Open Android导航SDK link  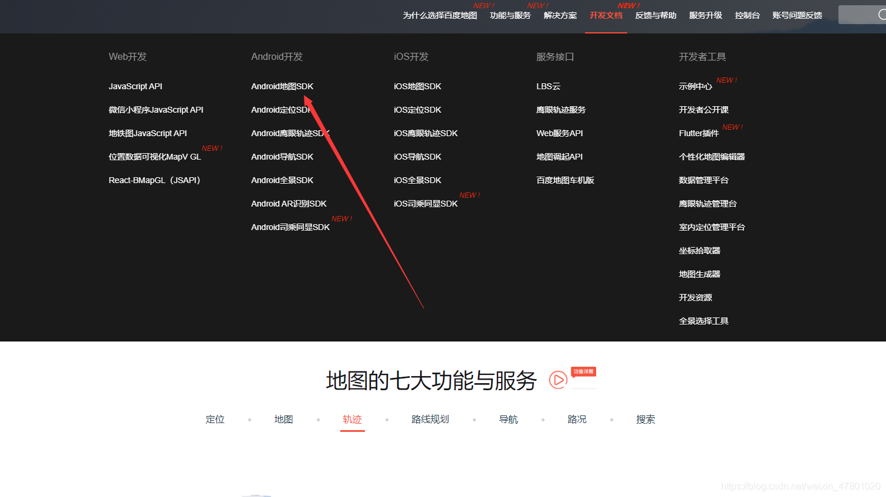282,157
